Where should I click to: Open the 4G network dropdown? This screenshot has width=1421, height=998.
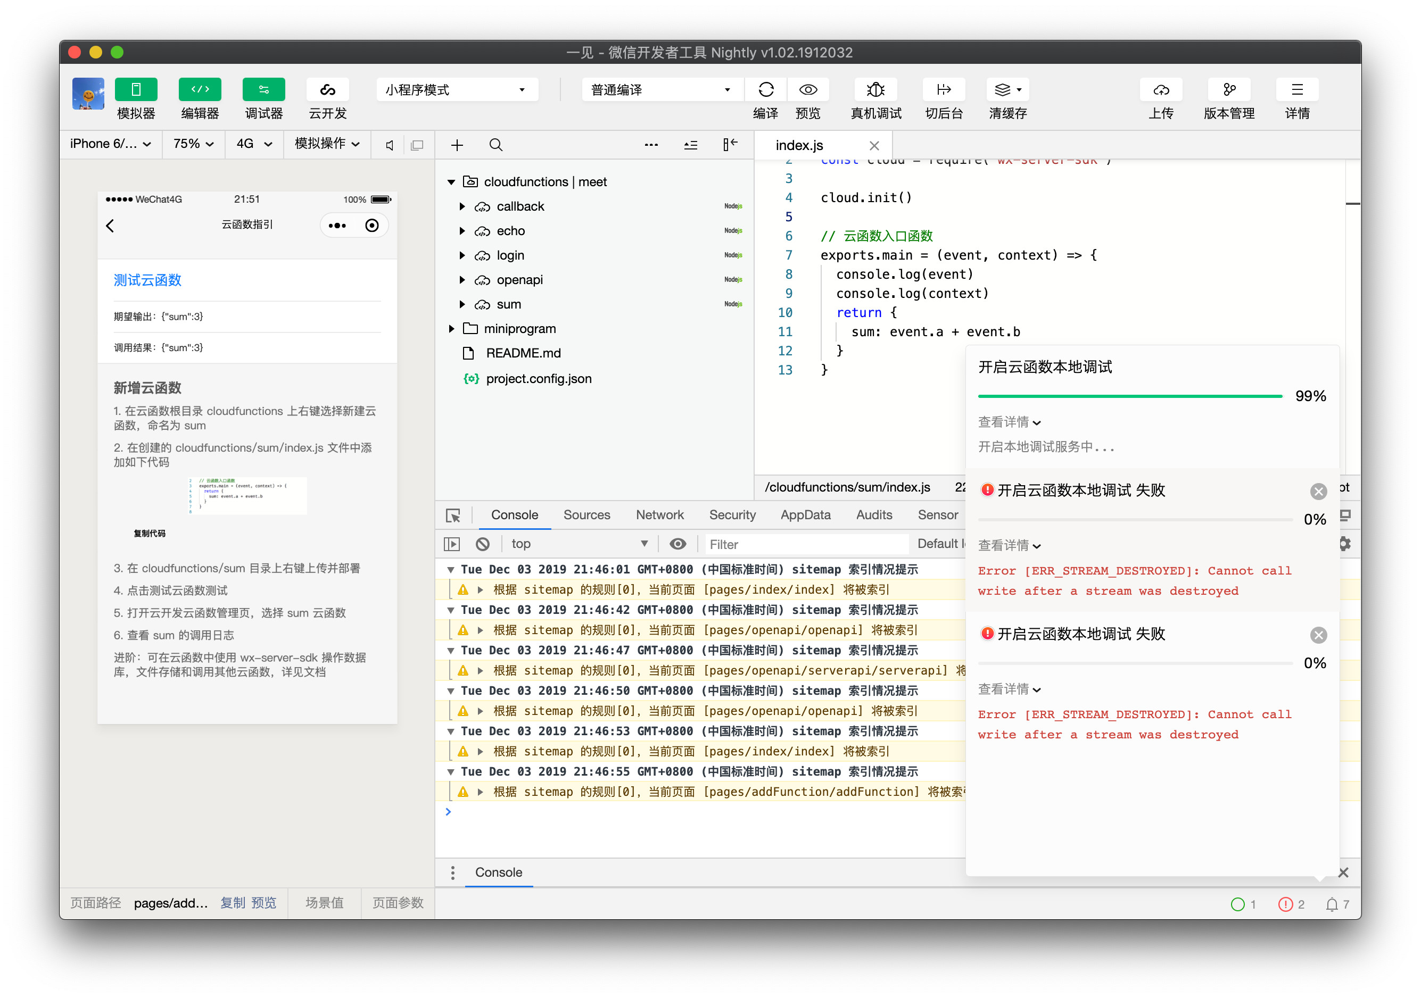254,144
